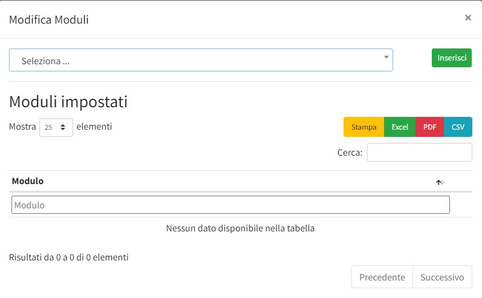Screen dimensions: 482x298
Task: Click the Seleziona dropdown arrow
Action: coord(386,58)
